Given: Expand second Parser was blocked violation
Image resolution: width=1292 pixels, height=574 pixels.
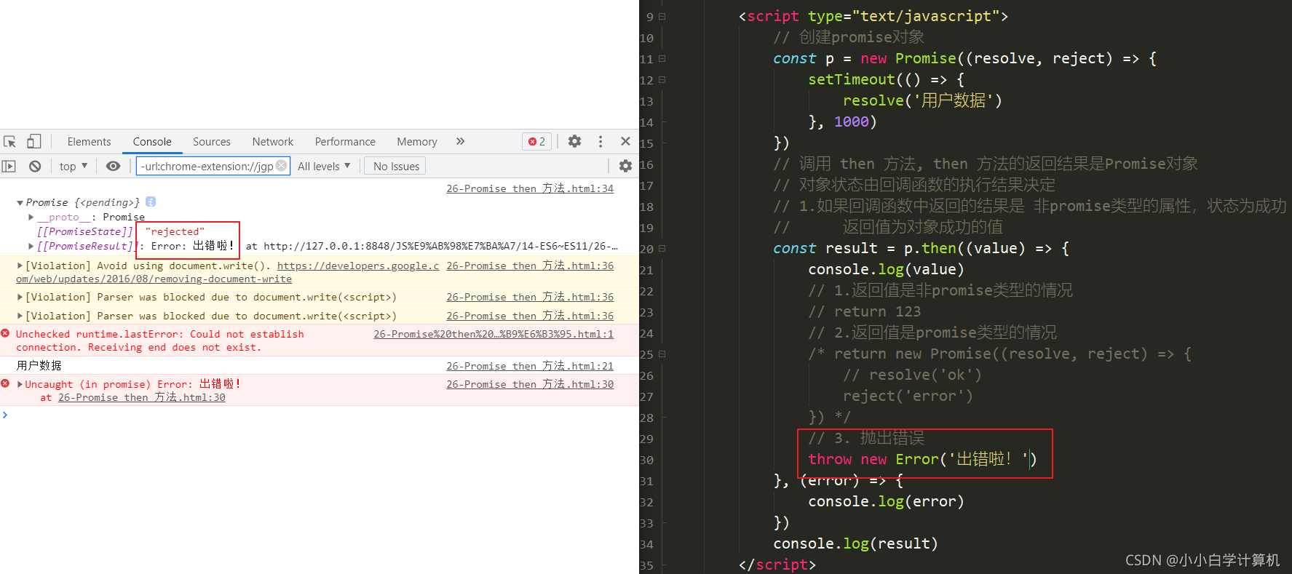Looking at the screenshot, I should tap(20, 316).
